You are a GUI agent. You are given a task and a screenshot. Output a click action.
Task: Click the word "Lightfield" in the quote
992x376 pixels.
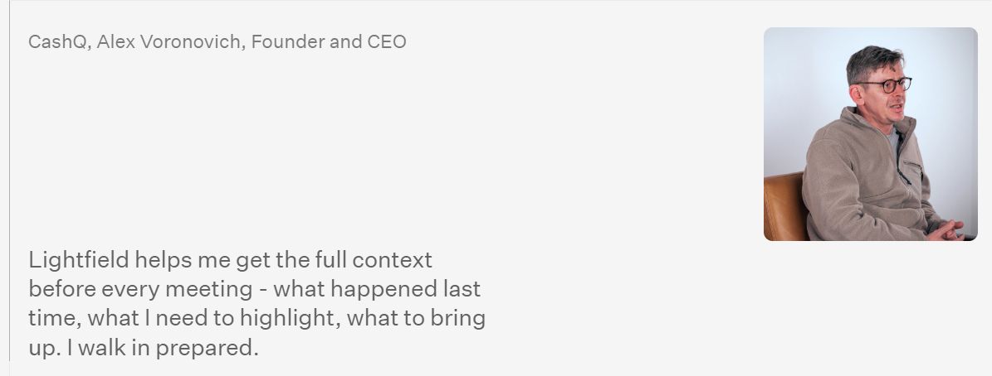(79, 260)
